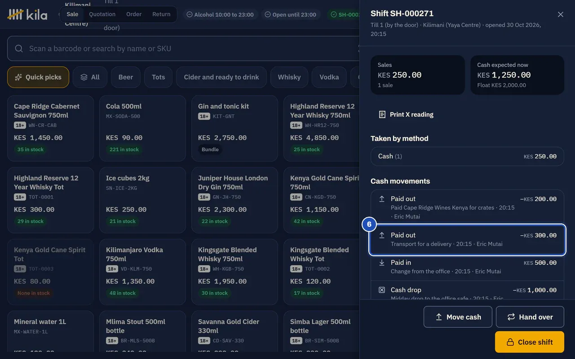Add Cape Ridge Cabernet Sauvignon 750ml

(x=50, y=128)
